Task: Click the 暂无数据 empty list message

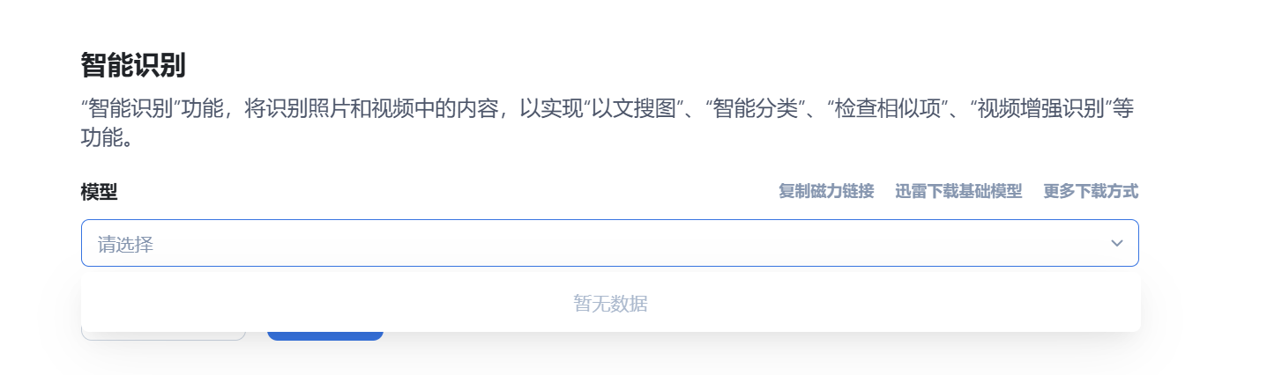Action: 610,304
